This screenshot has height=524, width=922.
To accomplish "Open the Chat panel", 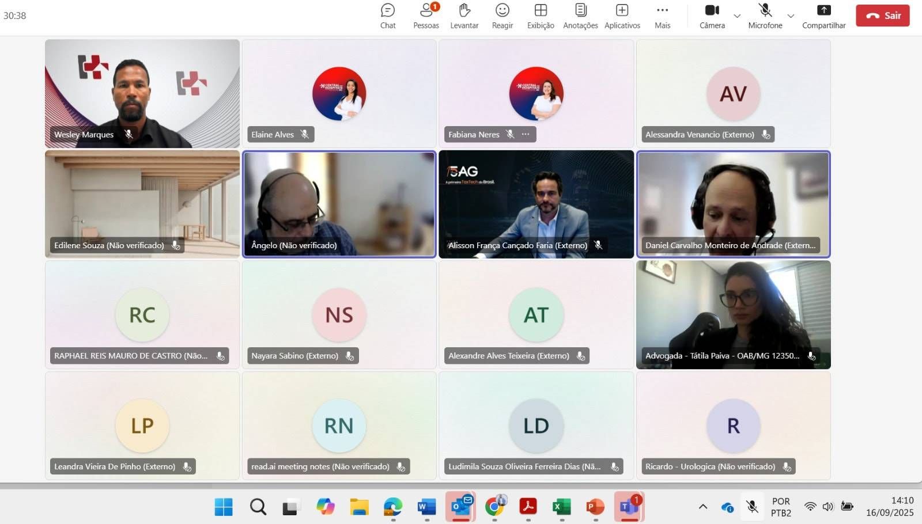I will [x=388, y=16].
